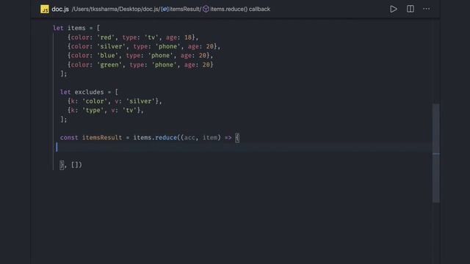
Task: Click the number 18 in the red item
Action: click(x=188, y=37)
